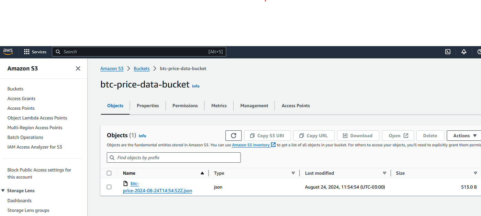Viewport: 481px width, 216px height.
Task: Show Info next to bucket title
Action: (196, 86)
